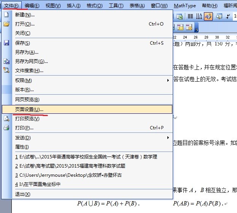Image resolution: width=237 pixels, height=213 pixels.
Task: Select 关闭(C) in File menu
Action: click(x=87, y=33)
